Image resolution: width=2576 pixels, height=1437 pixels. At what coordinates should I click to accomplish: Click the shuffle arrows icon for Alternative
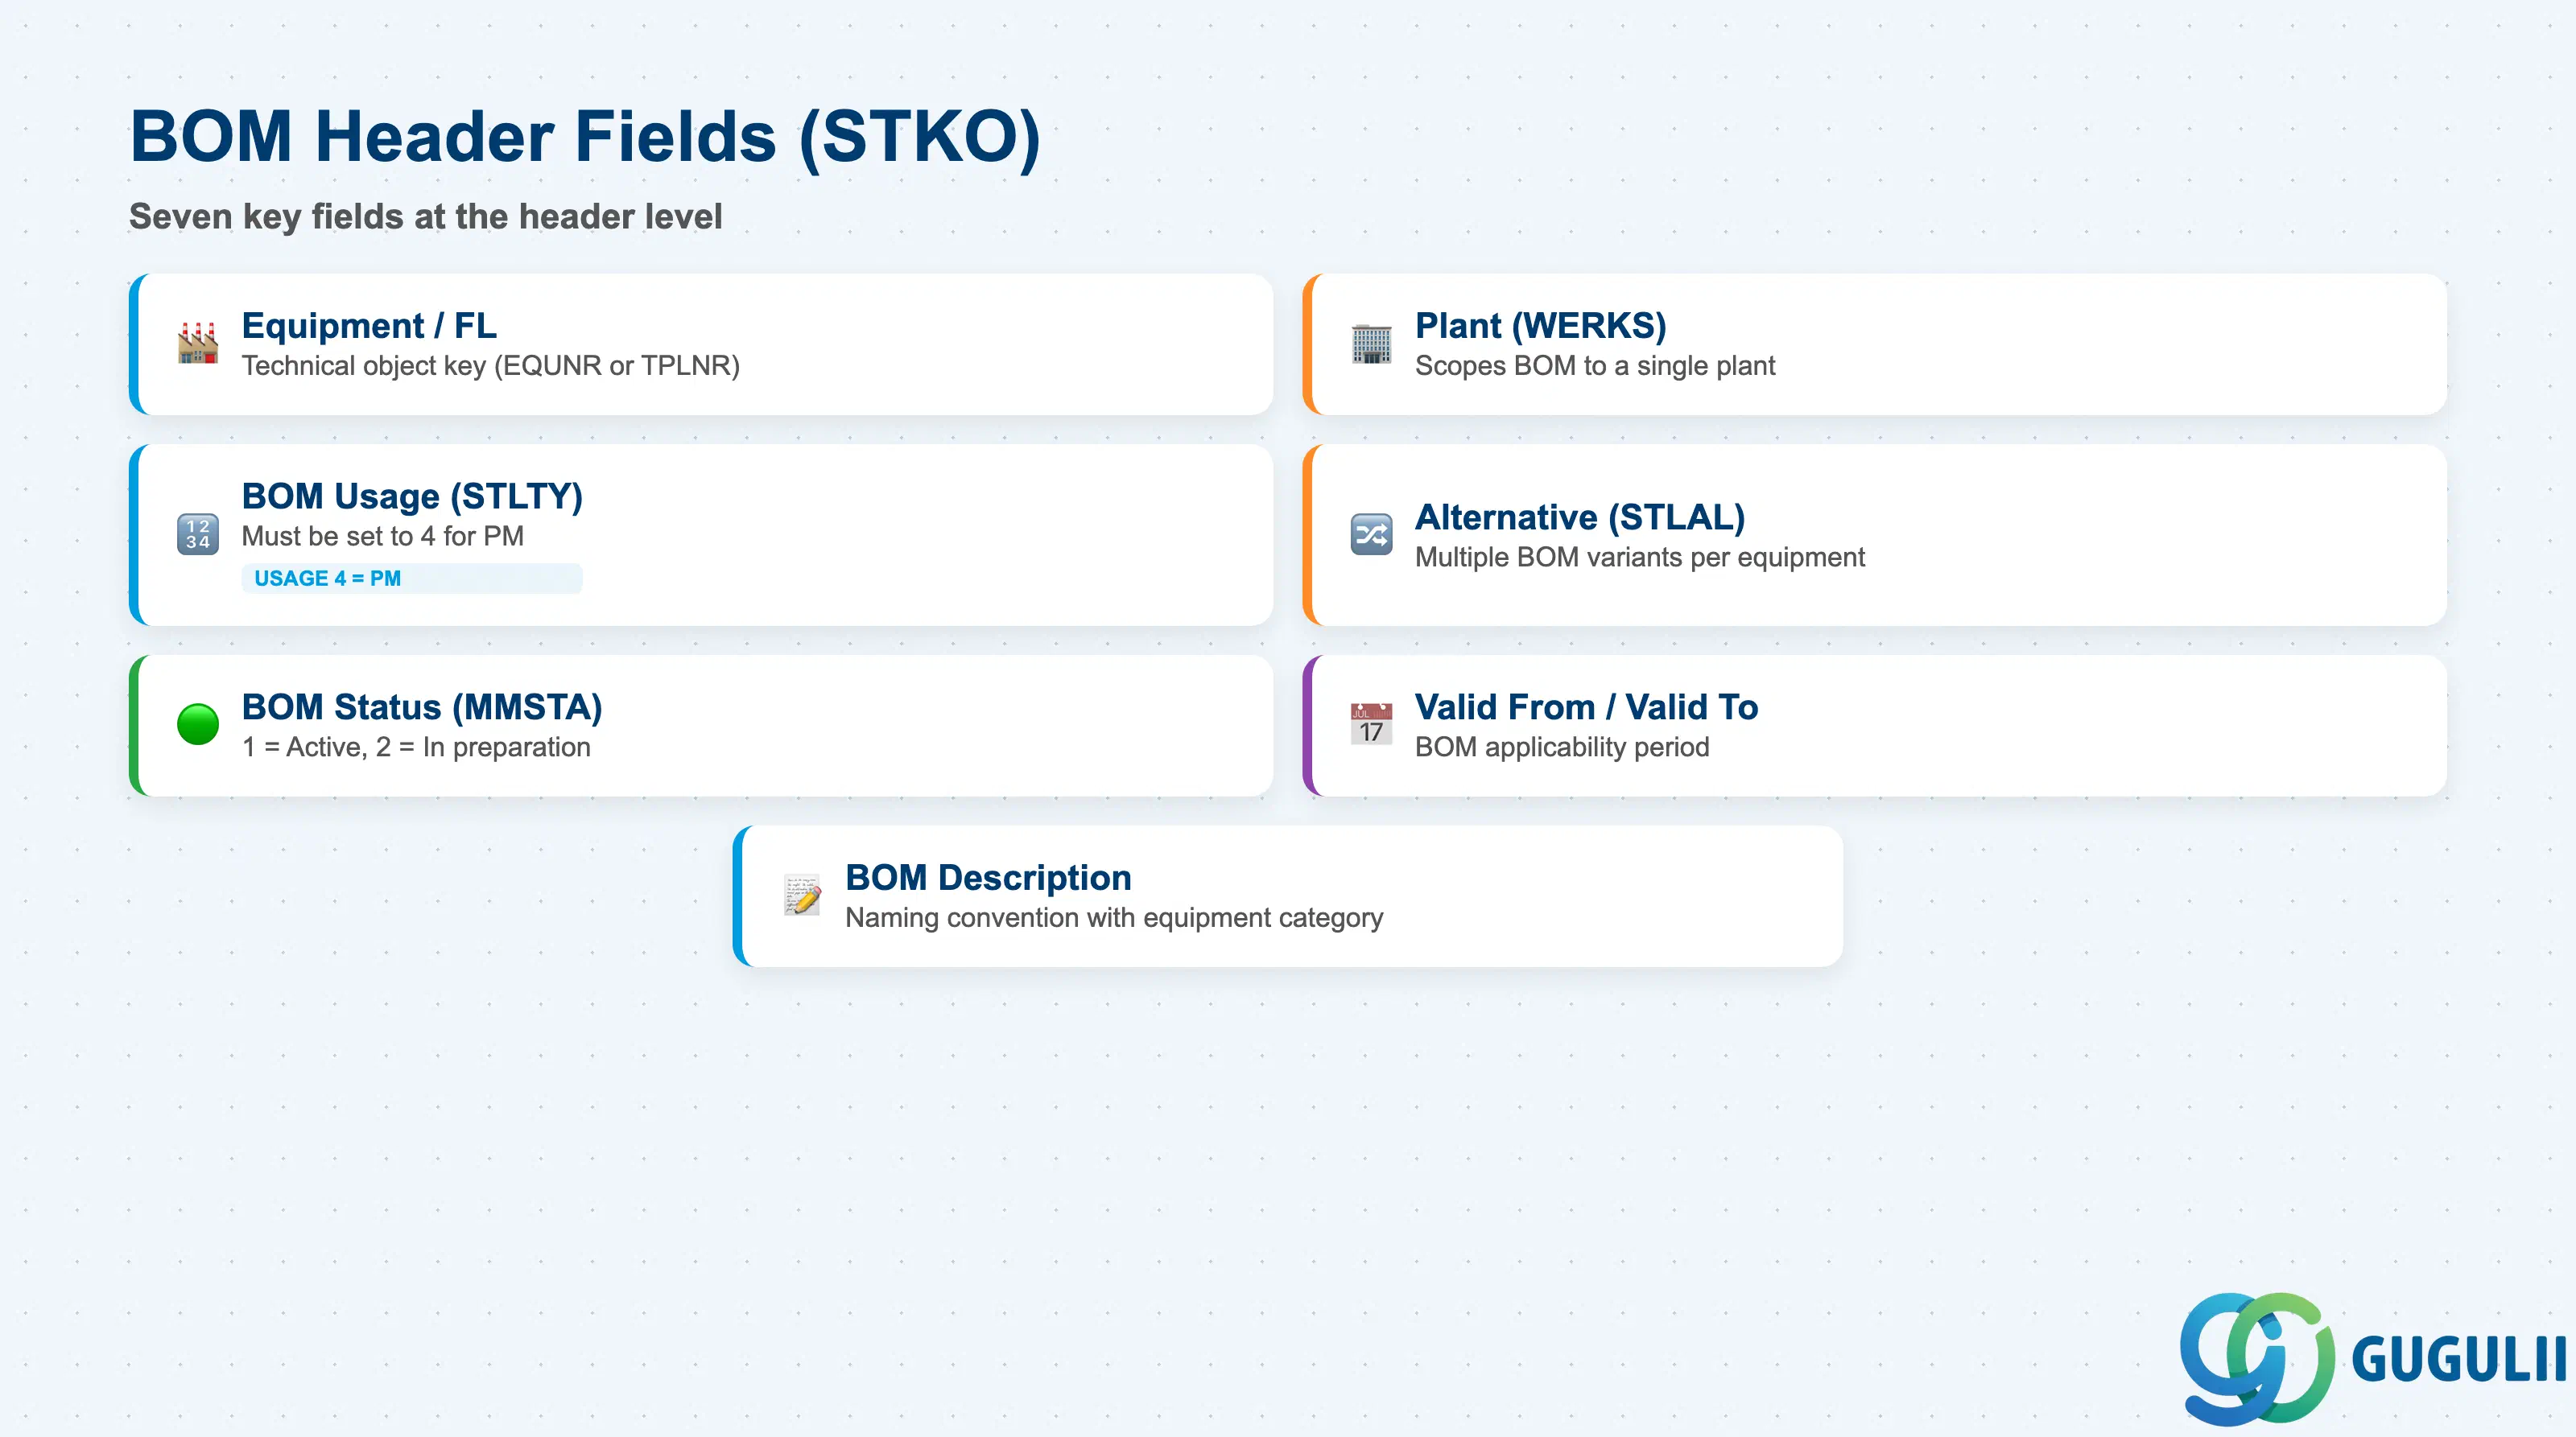(x=1371, y=534)
